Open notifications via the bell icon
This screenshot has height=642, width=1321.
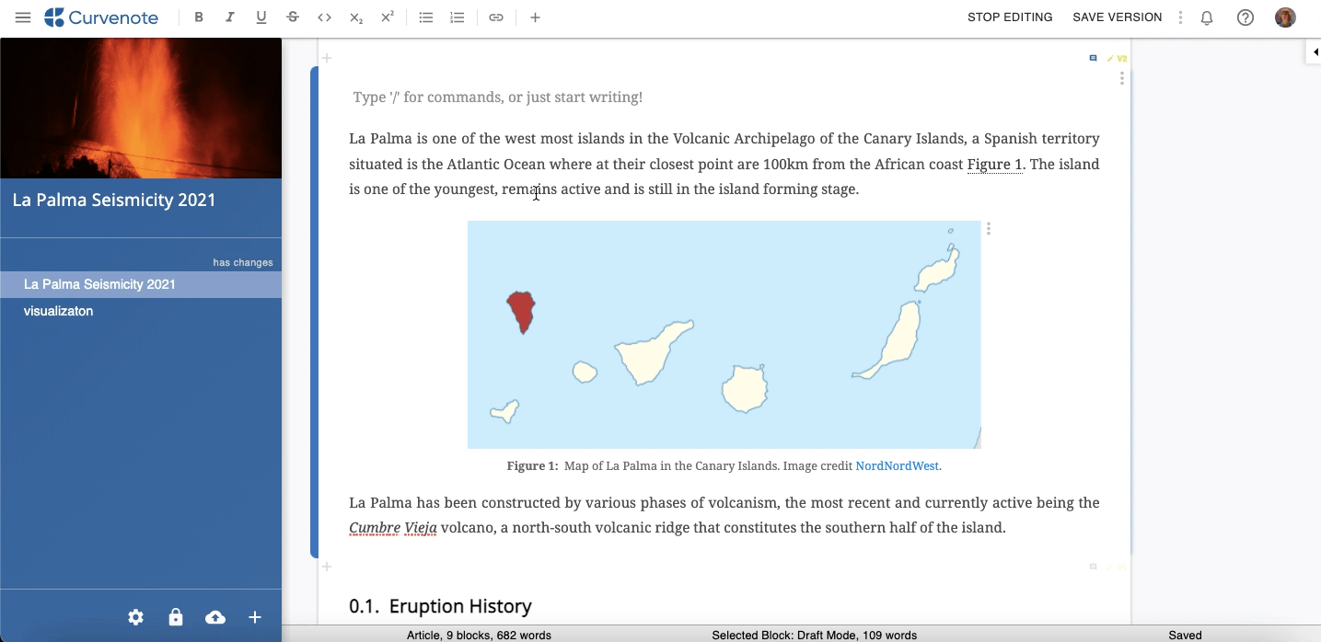(x=1206, y=17)
